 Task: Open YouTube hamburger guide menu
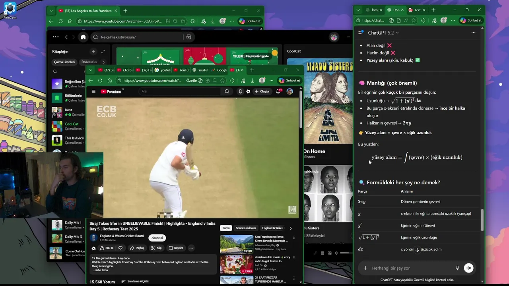click(x=93, y=91)
